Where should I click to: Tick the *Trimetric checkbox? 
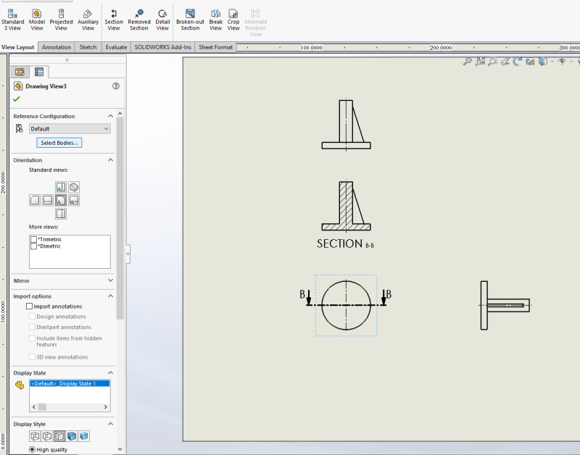pyautogui.click(x=33, y=240)
